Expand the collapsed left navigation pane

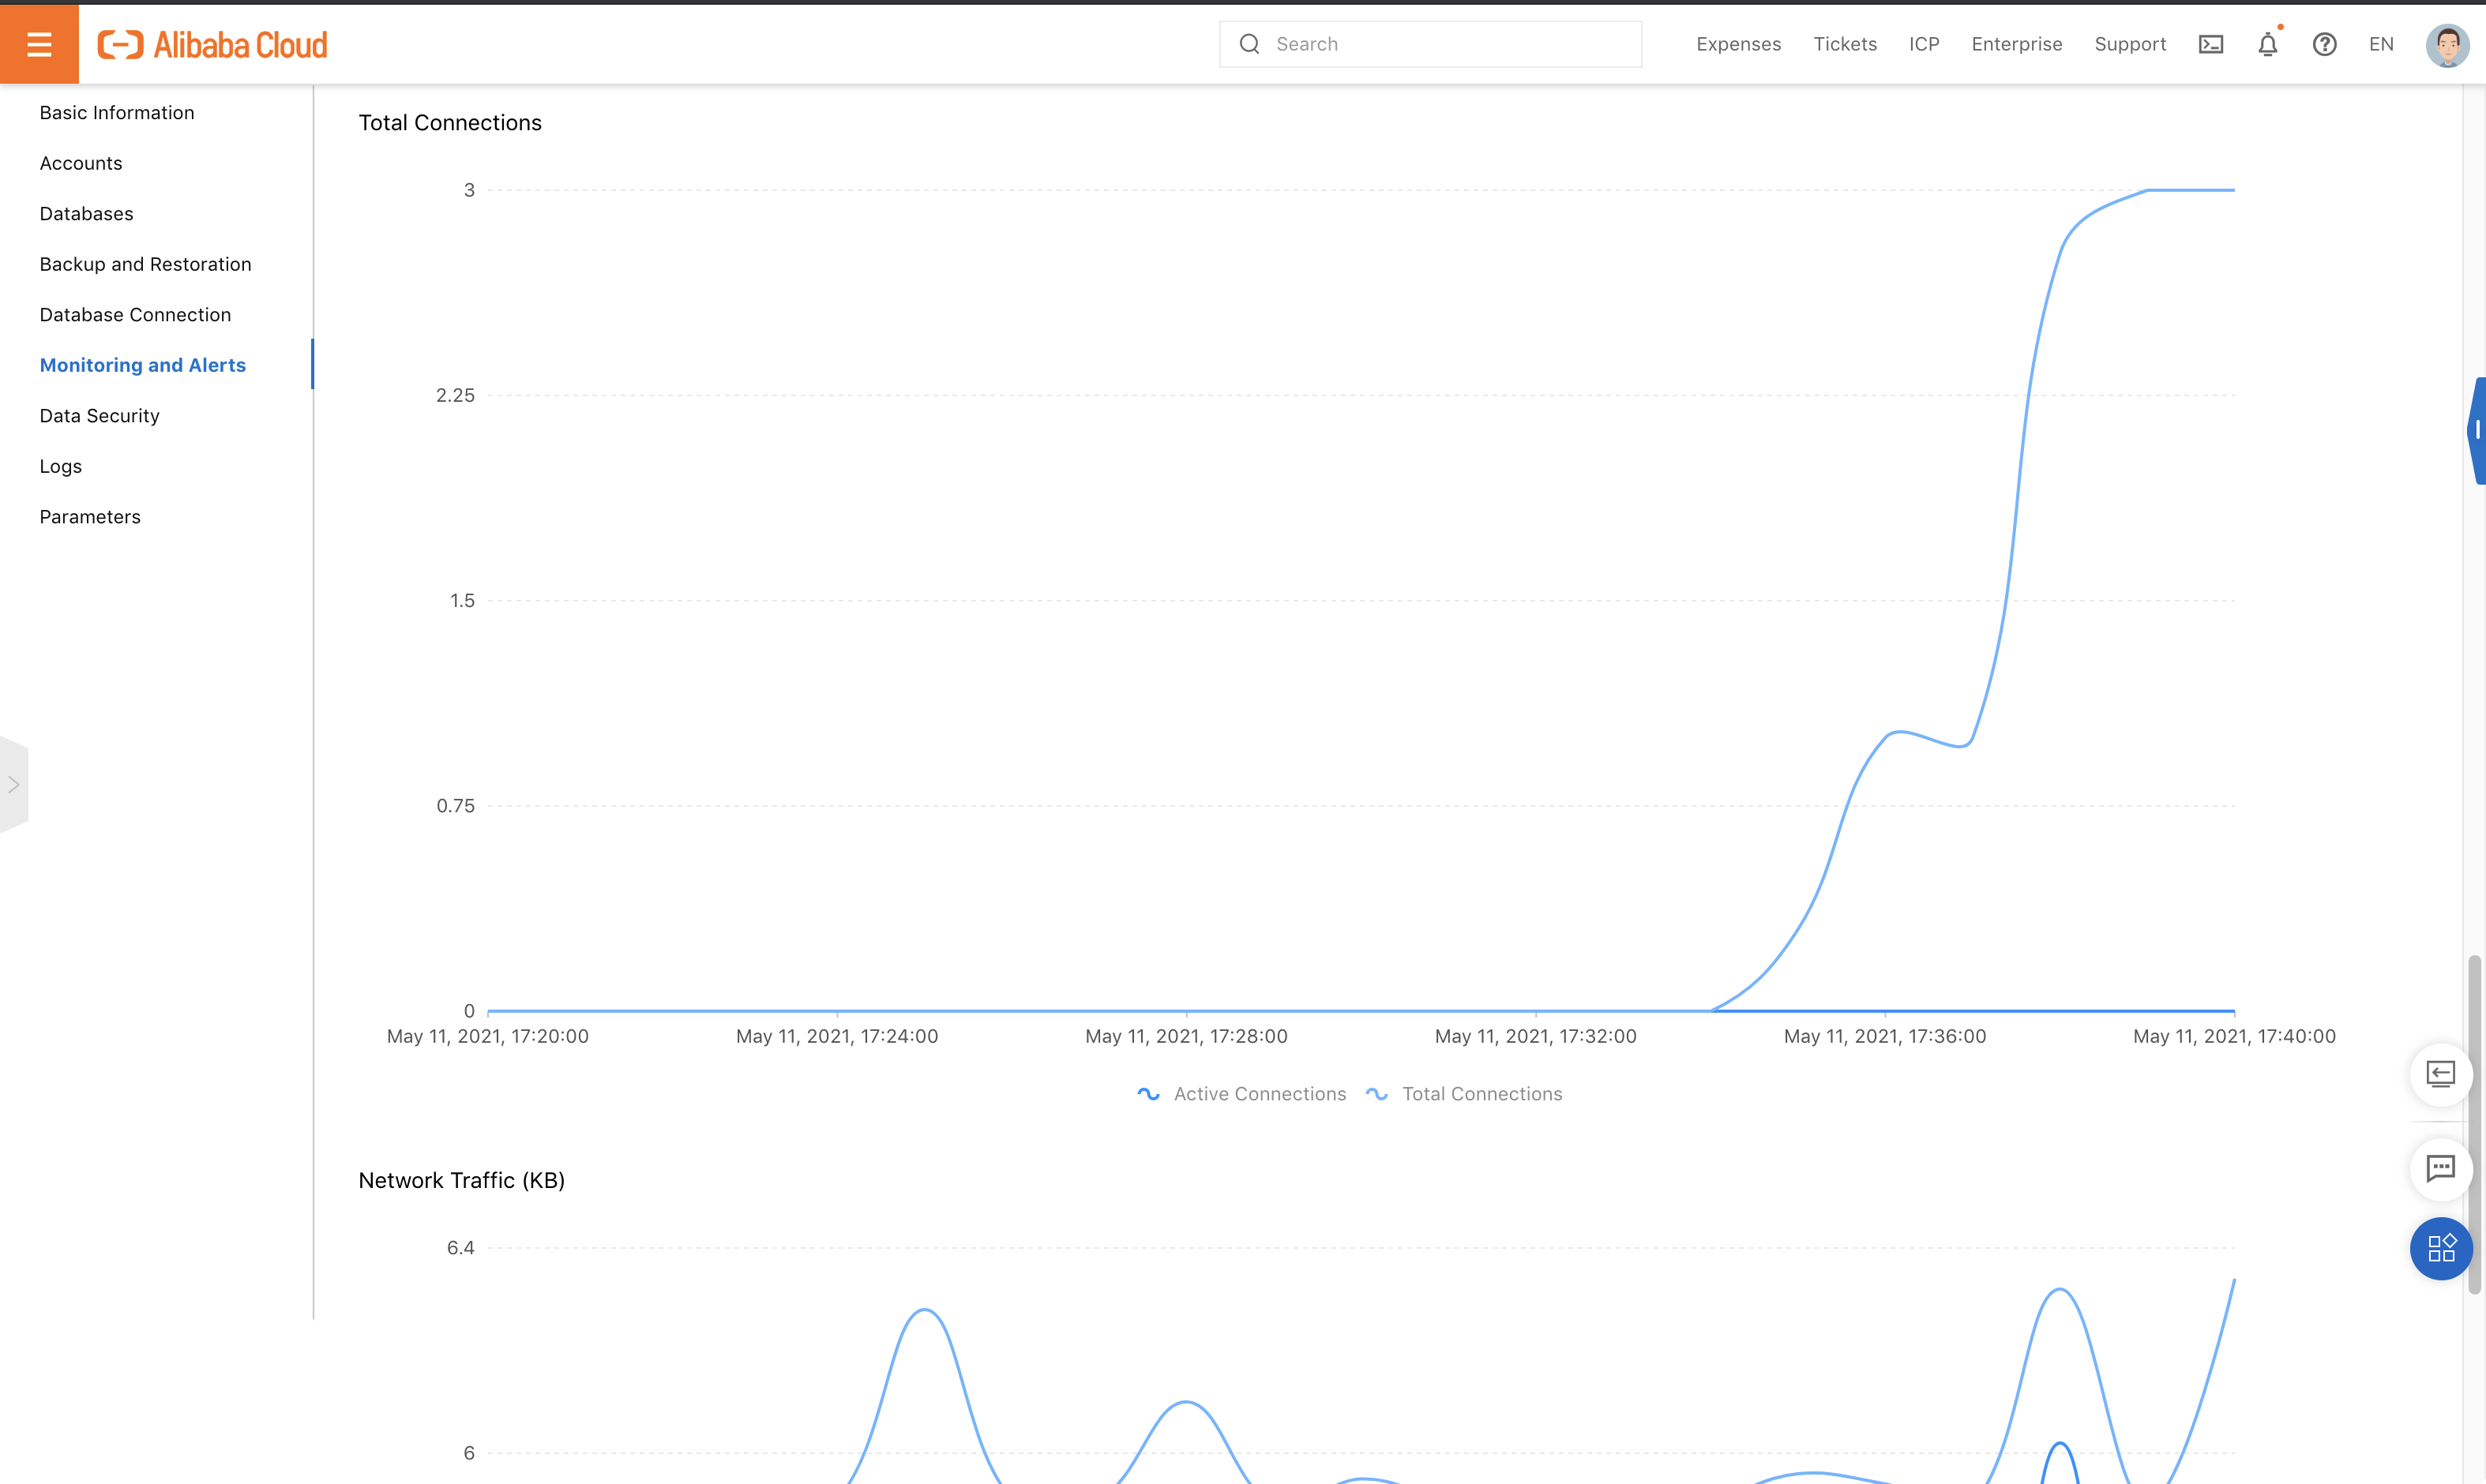point(14,785)
